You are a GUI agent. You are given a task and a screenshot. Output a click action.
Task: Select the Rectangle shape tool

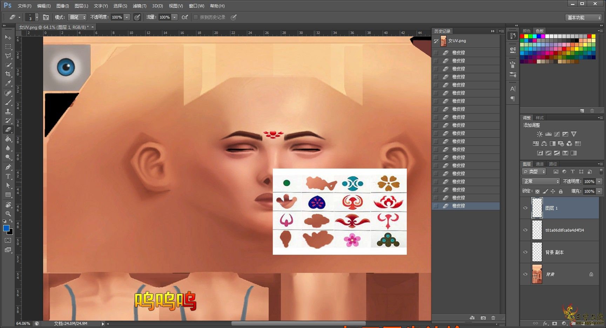coord(8,194)
